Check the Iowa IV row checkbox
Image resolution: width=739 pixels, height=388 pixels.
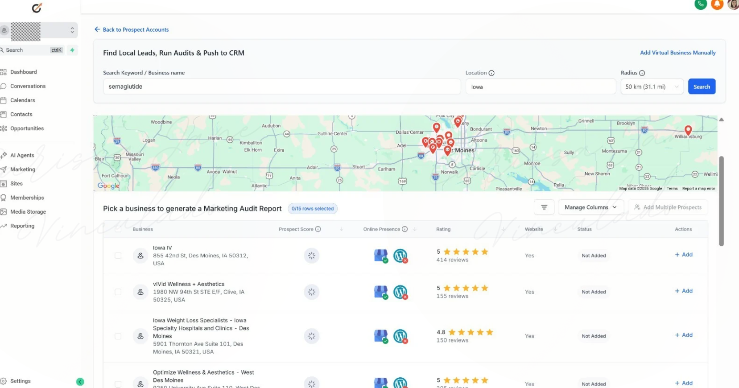point(118,256)
